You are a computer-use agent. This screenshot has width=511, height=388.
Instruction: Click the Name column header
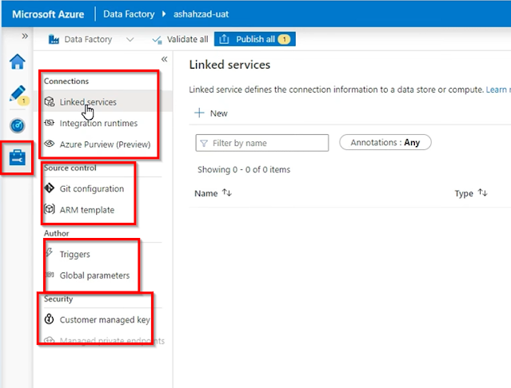tap(206, 193)
